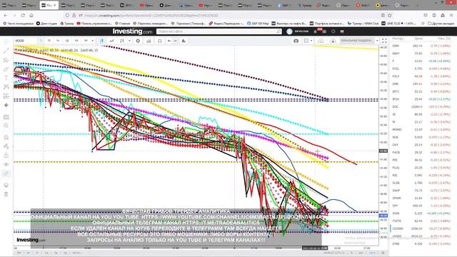The image size is (457, 257).
Task: Click the chart layout frame icon
Action: pyautogui.click(x=160, y=41)
